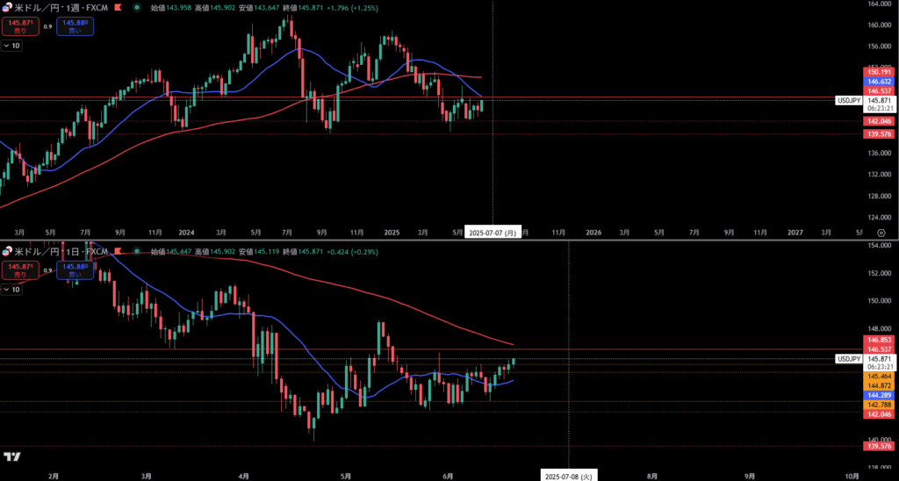Click USD/JPY flag icon on weekly chart

click(x=7, y=8)
